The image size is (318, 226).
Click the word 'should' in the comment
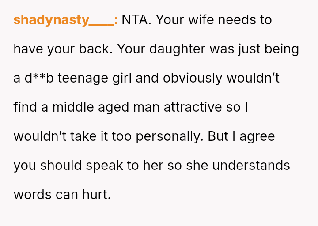point(61,166)
